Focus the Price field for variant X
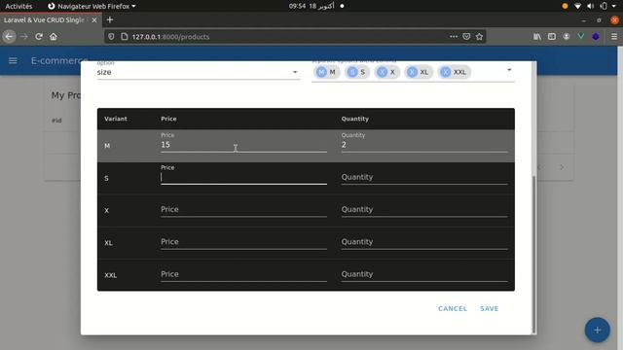Image resolution: width=623 pixels, height=350 pixels. click(x=243, y=210)
